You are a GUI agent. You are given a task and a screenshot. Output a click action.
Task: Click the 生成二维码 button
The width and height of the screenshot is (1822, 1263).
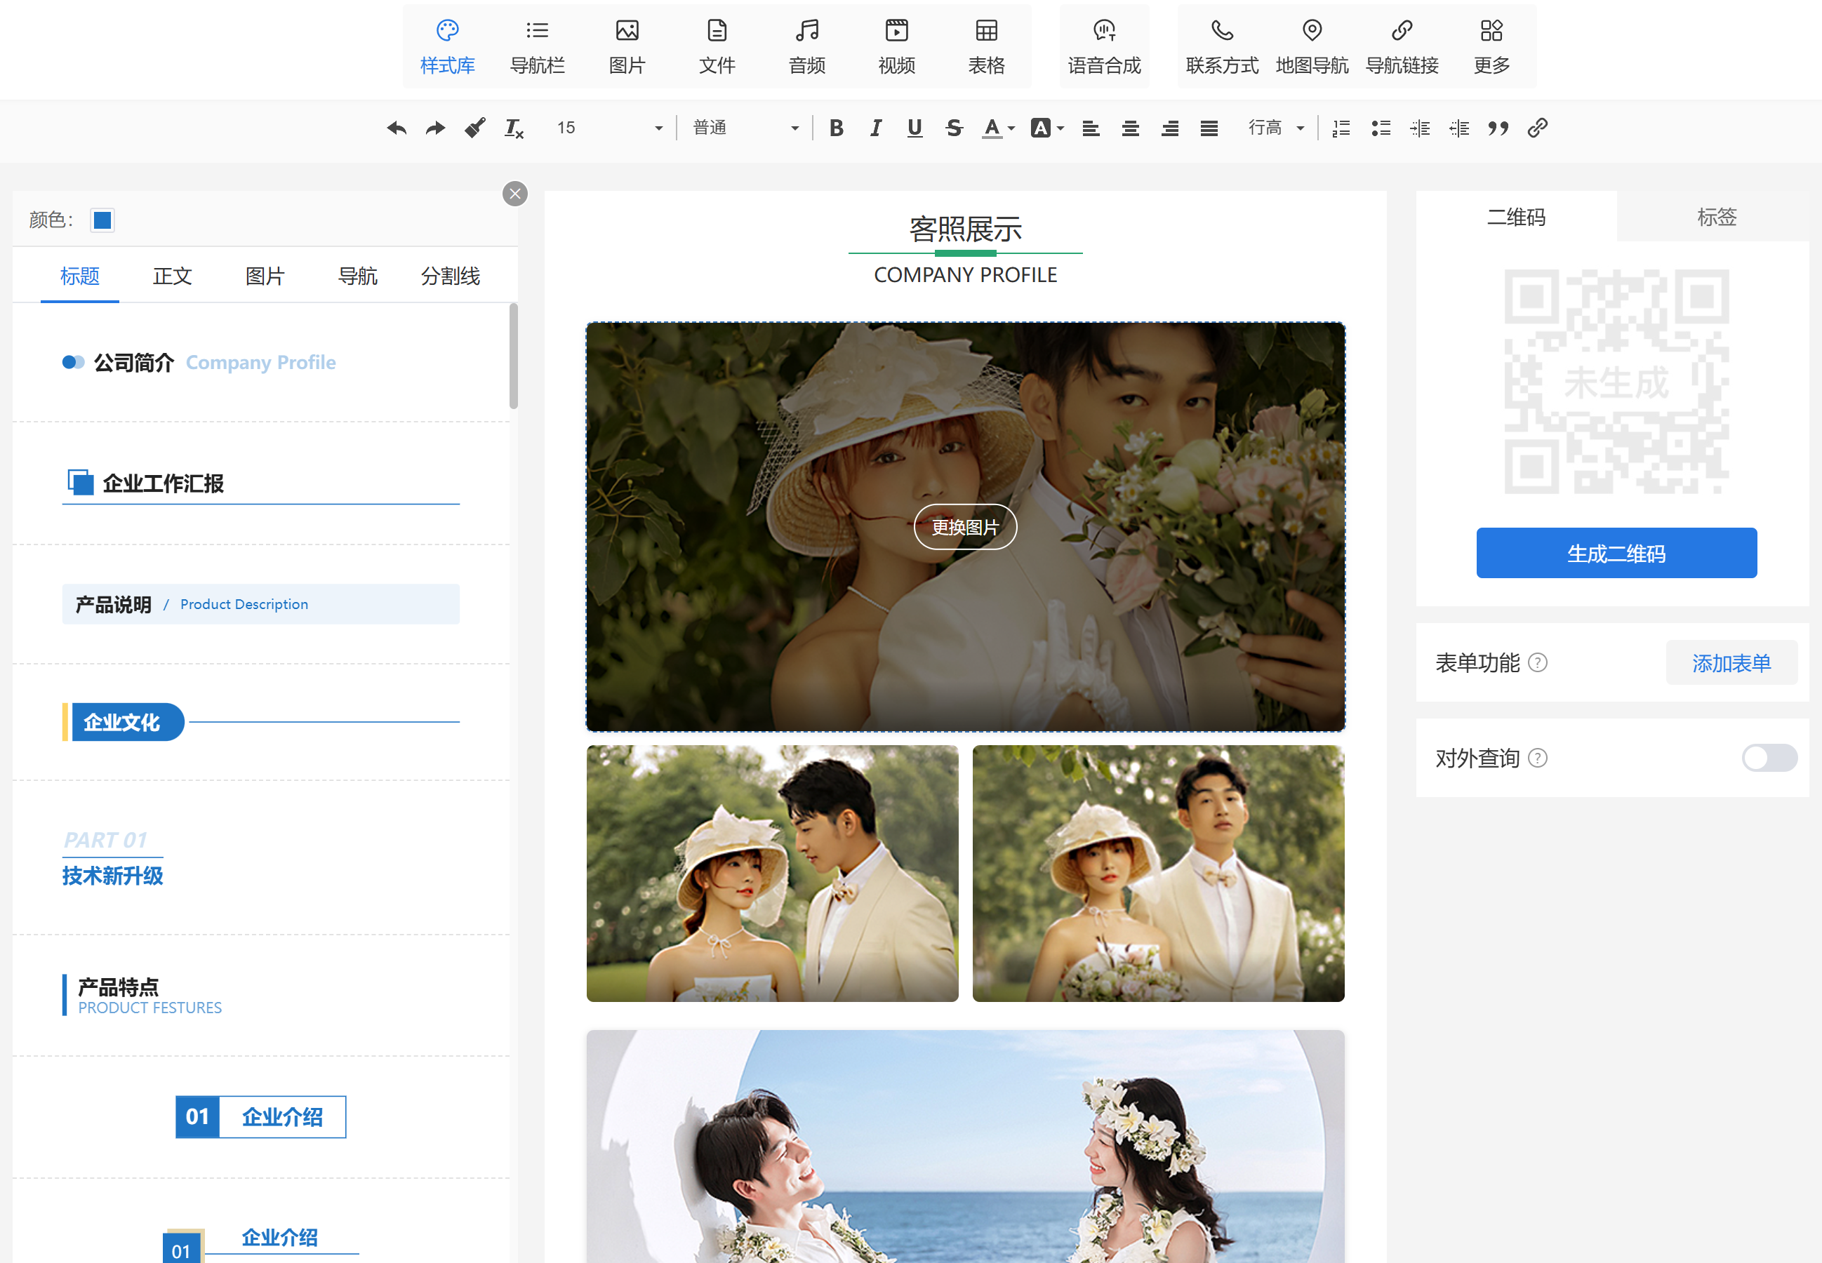1616,553
